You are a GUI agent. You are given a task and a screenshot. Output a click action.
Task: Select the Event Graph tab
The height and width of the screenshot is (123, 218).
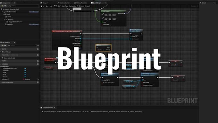click(96, 3)
